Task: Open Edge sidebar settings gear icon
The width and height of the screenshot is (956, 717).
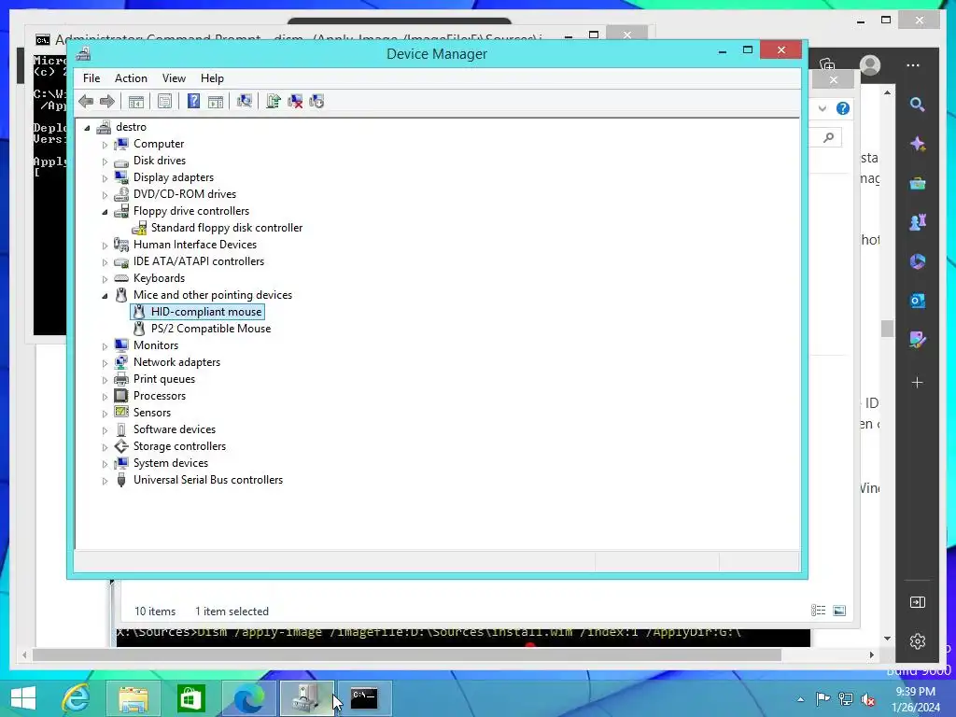Action: click(918, 640)
